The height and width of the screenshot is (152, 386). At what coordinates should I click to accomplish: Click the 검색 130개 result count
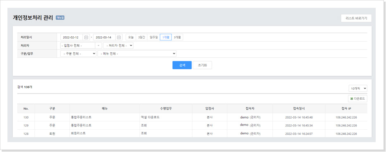point(25,87)
